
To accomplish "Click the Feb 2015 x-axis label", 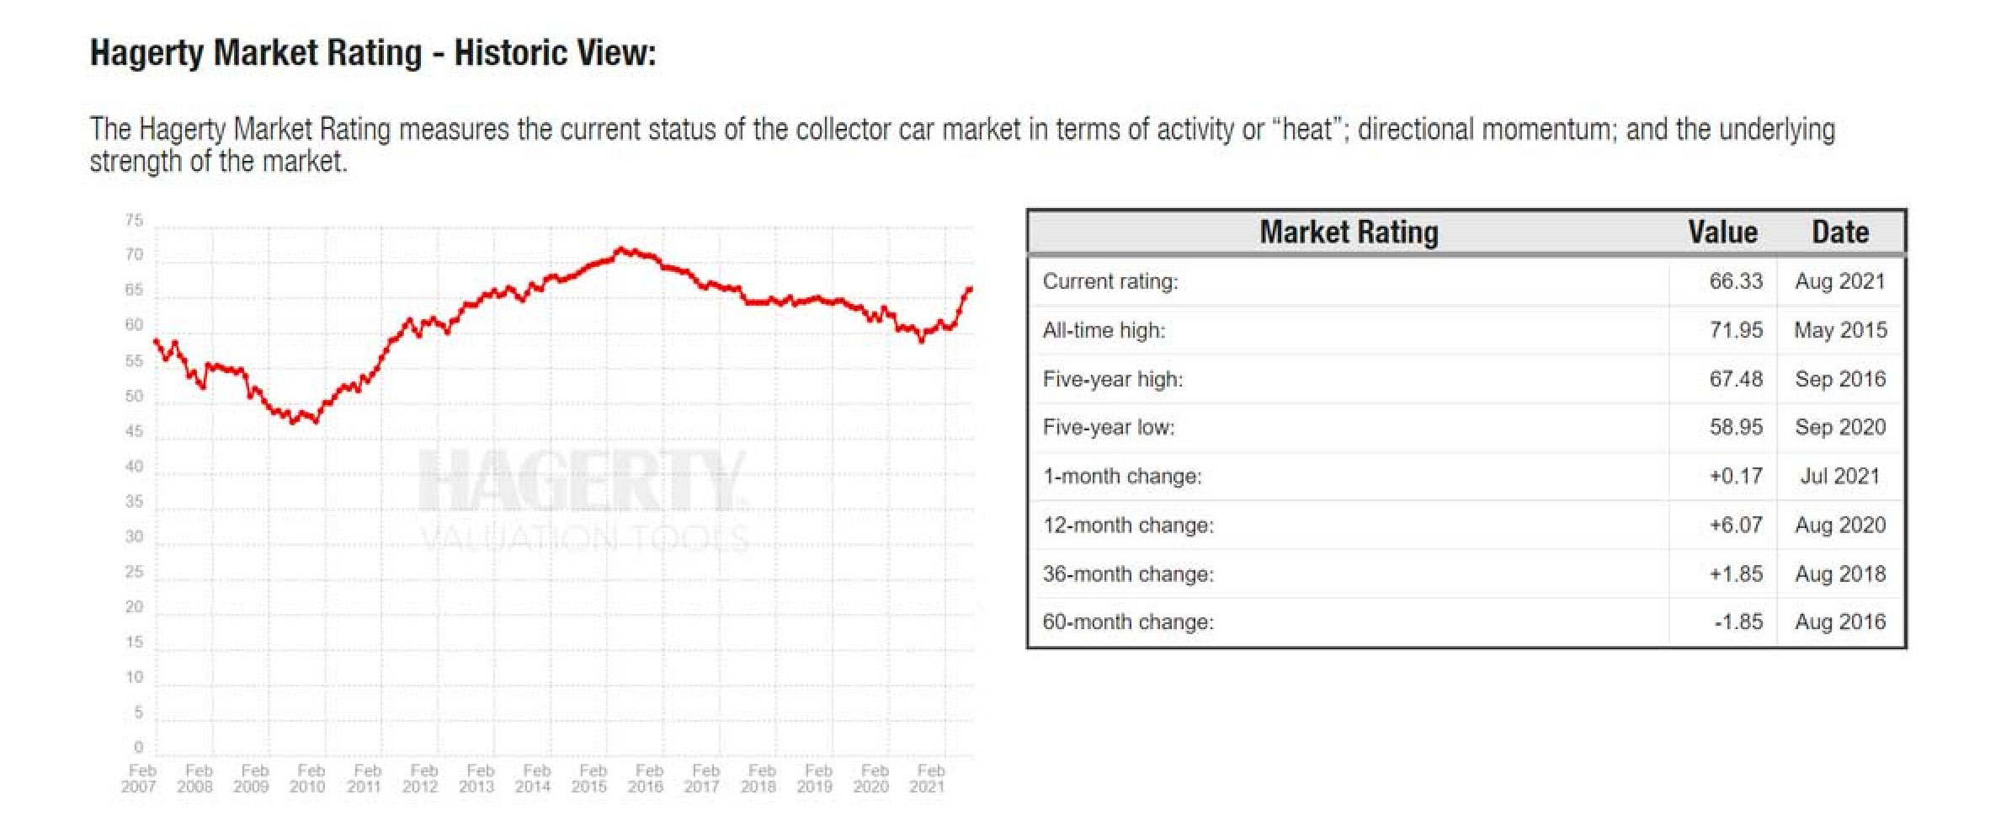I will pos(591,778).
